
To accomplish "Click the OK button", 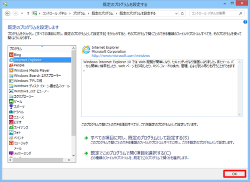I will point(234,174).
